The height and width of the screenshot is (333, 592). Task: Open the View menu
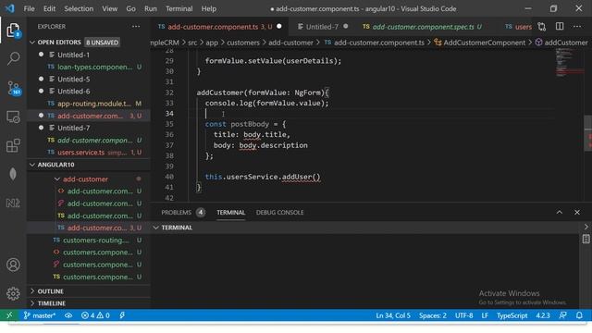109,8
